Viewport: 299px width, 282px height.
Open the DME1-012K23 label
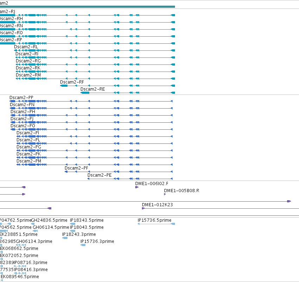(157, 205)
